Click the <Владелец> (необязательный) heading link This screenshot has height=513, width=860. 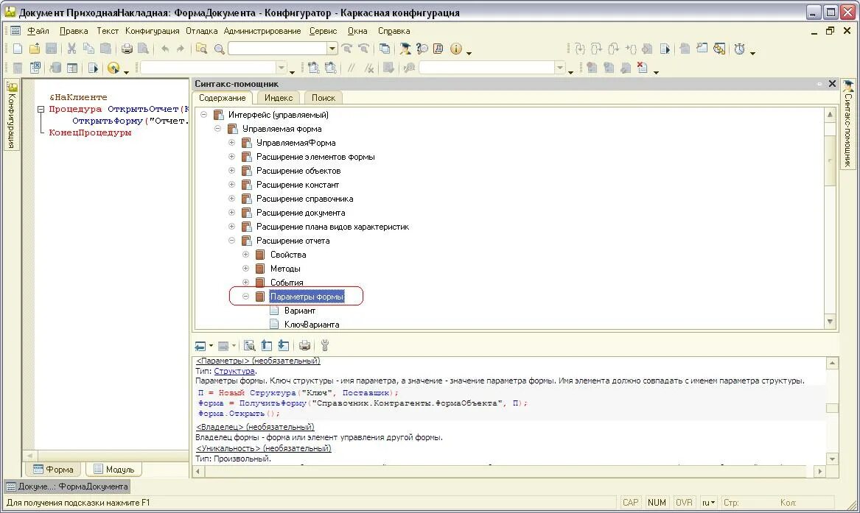(x=255, y=426)
